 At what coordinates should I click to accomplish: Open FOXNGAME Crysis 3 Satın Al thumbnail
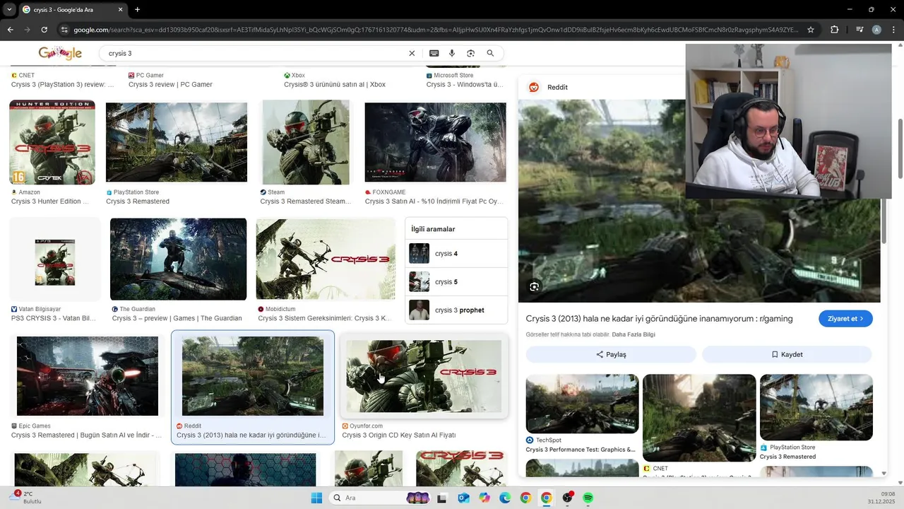click(435, 142)
